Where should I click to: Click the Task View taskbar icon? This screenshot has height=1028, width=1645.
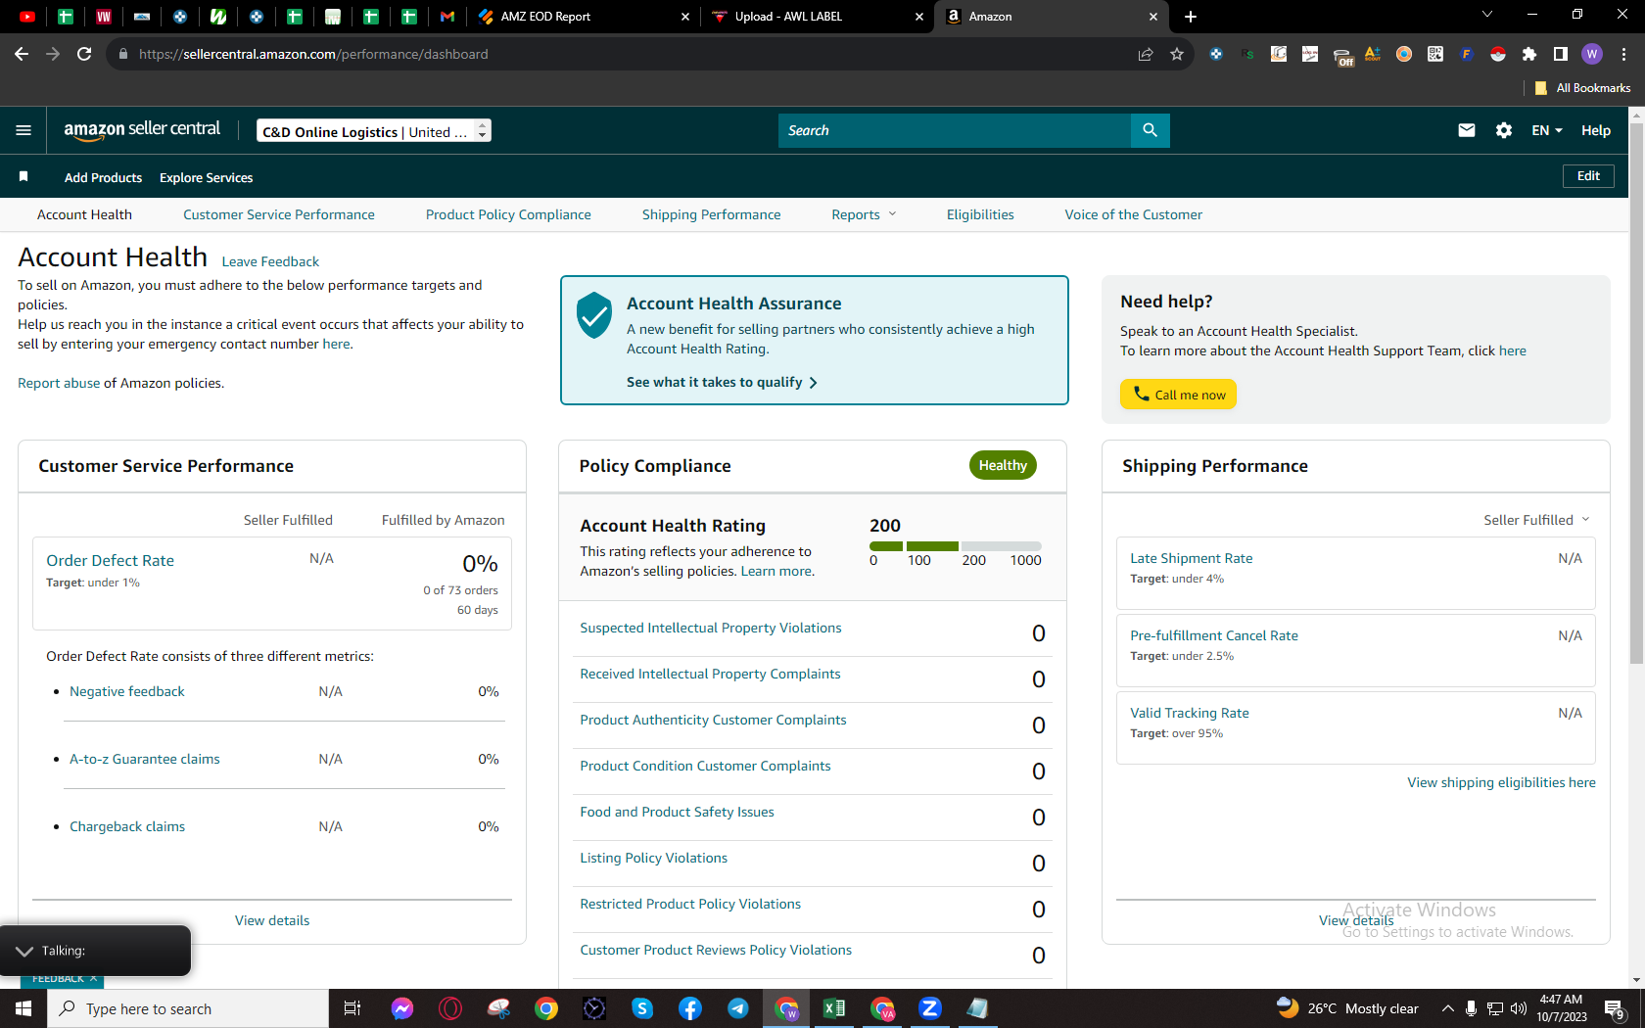352,1008
